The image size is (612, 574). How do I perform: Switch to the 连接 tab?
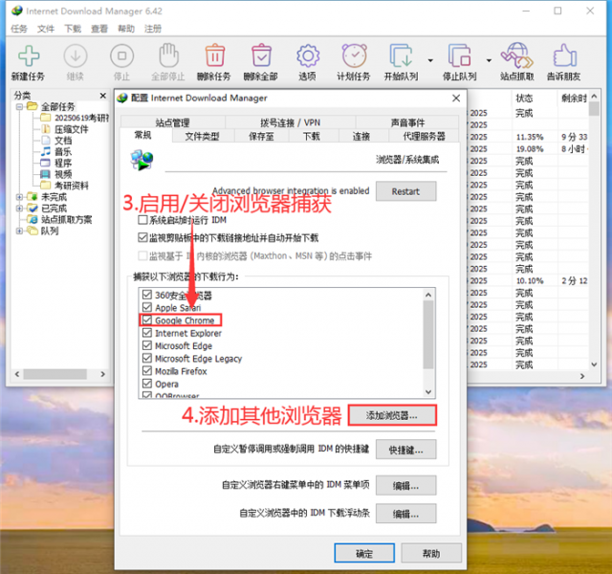coord(361,136)
